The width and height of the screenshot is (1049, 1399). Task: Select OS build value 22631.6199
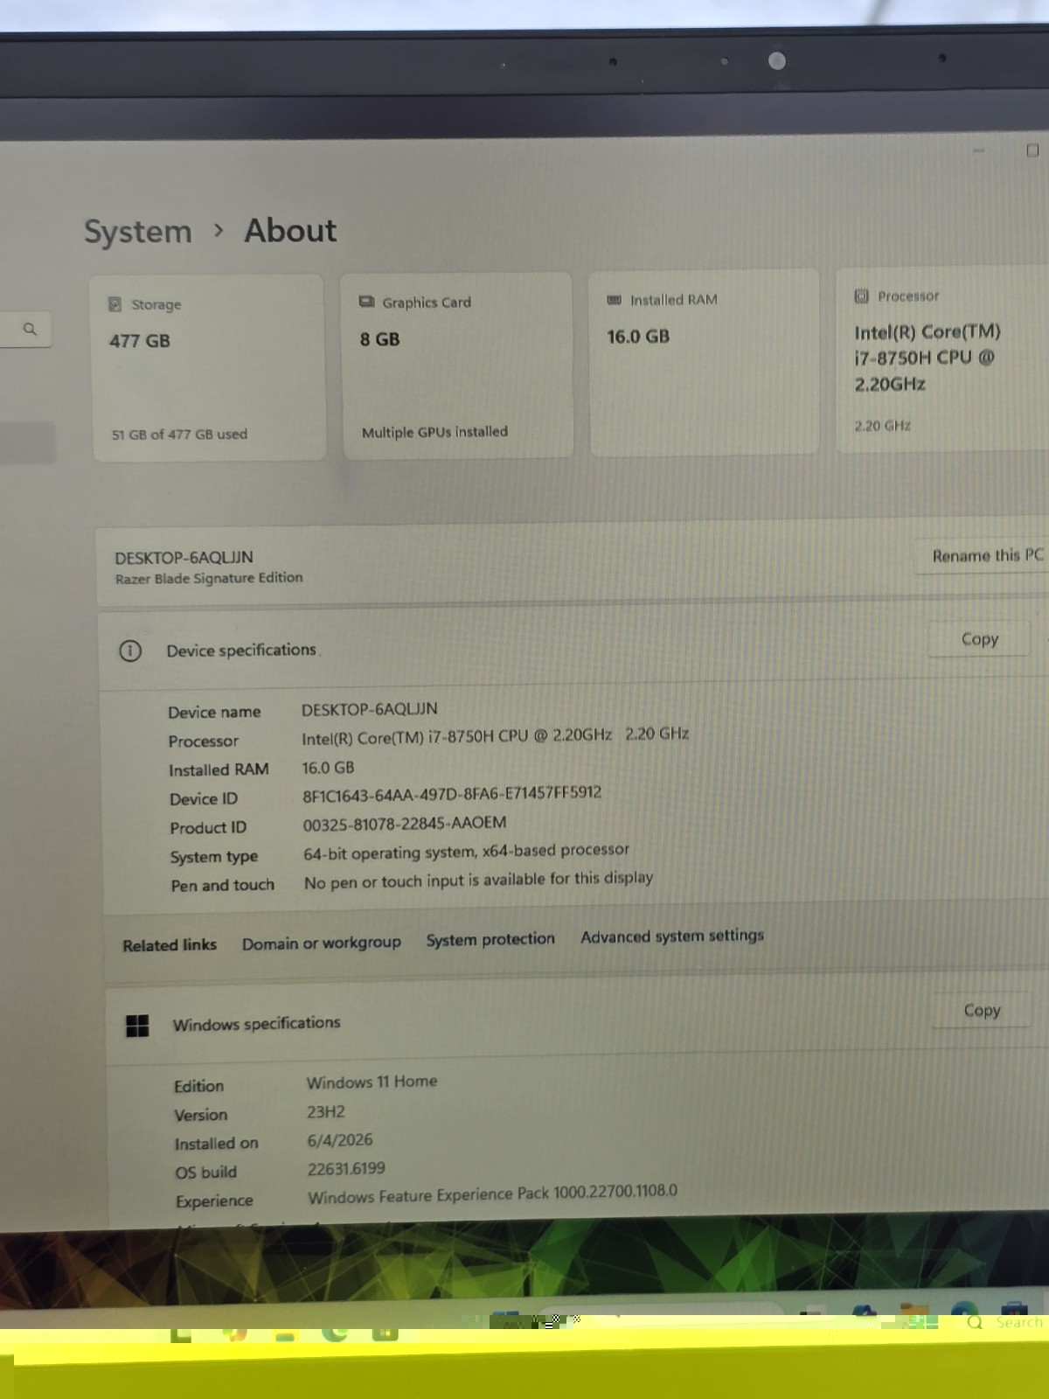point(346,1169)
